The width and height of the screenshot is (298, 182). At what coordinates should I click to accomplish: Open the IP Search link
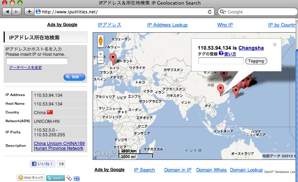(144, 170)
